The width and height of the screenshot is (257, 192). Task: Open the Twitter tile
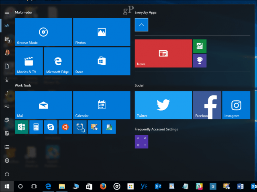point(163,105)
